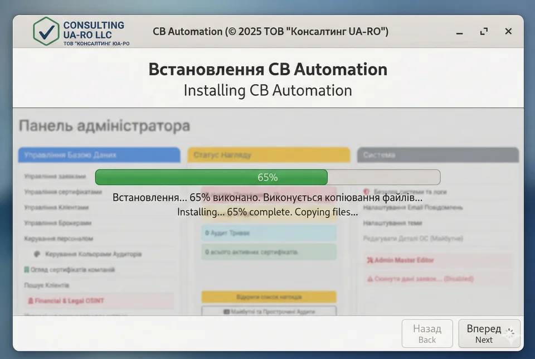The image size is (535, 359).
Task: Select the grey Система panel header
Action: 438,155
